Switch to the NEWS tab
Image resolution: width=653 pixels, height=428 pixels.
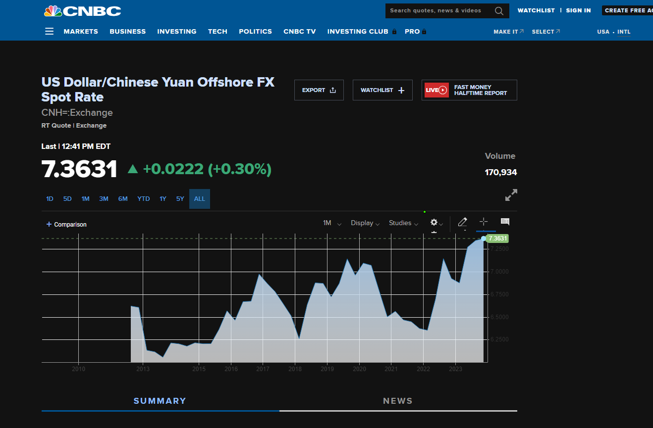pyautogui.click(x=398, y=401)
